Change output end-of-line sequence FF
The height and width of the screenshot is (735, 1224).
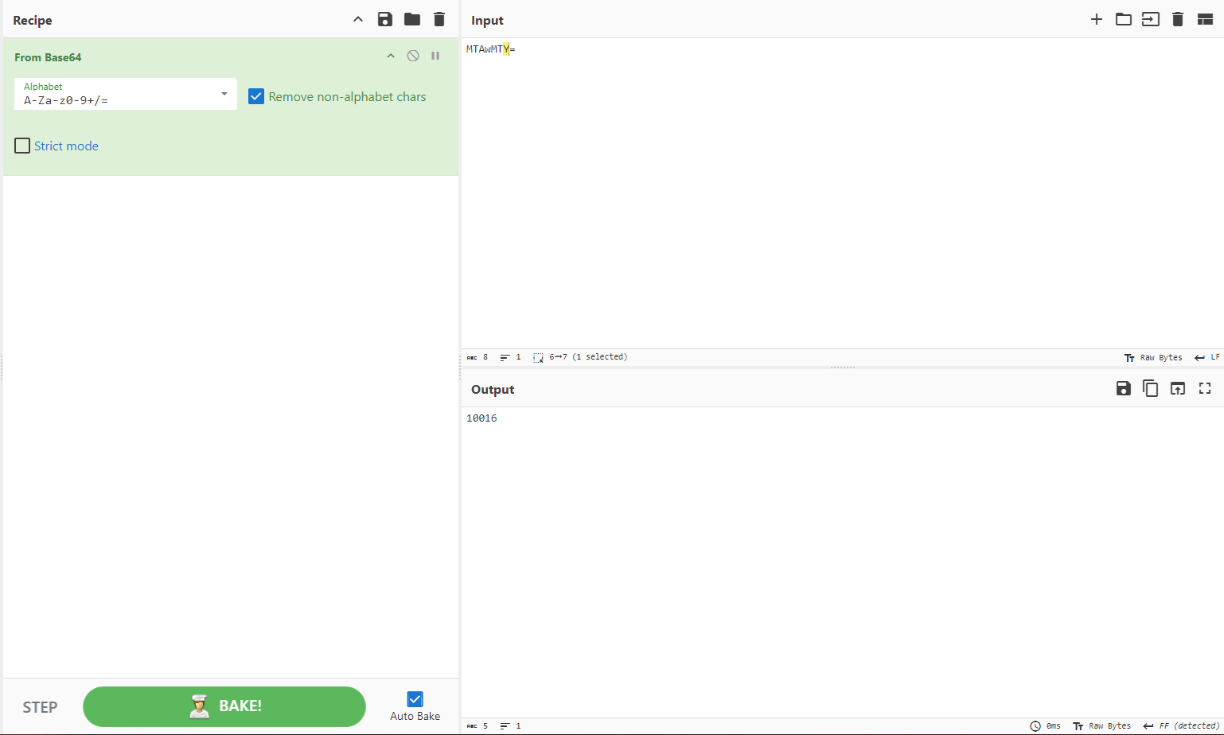click(1181, 726)
